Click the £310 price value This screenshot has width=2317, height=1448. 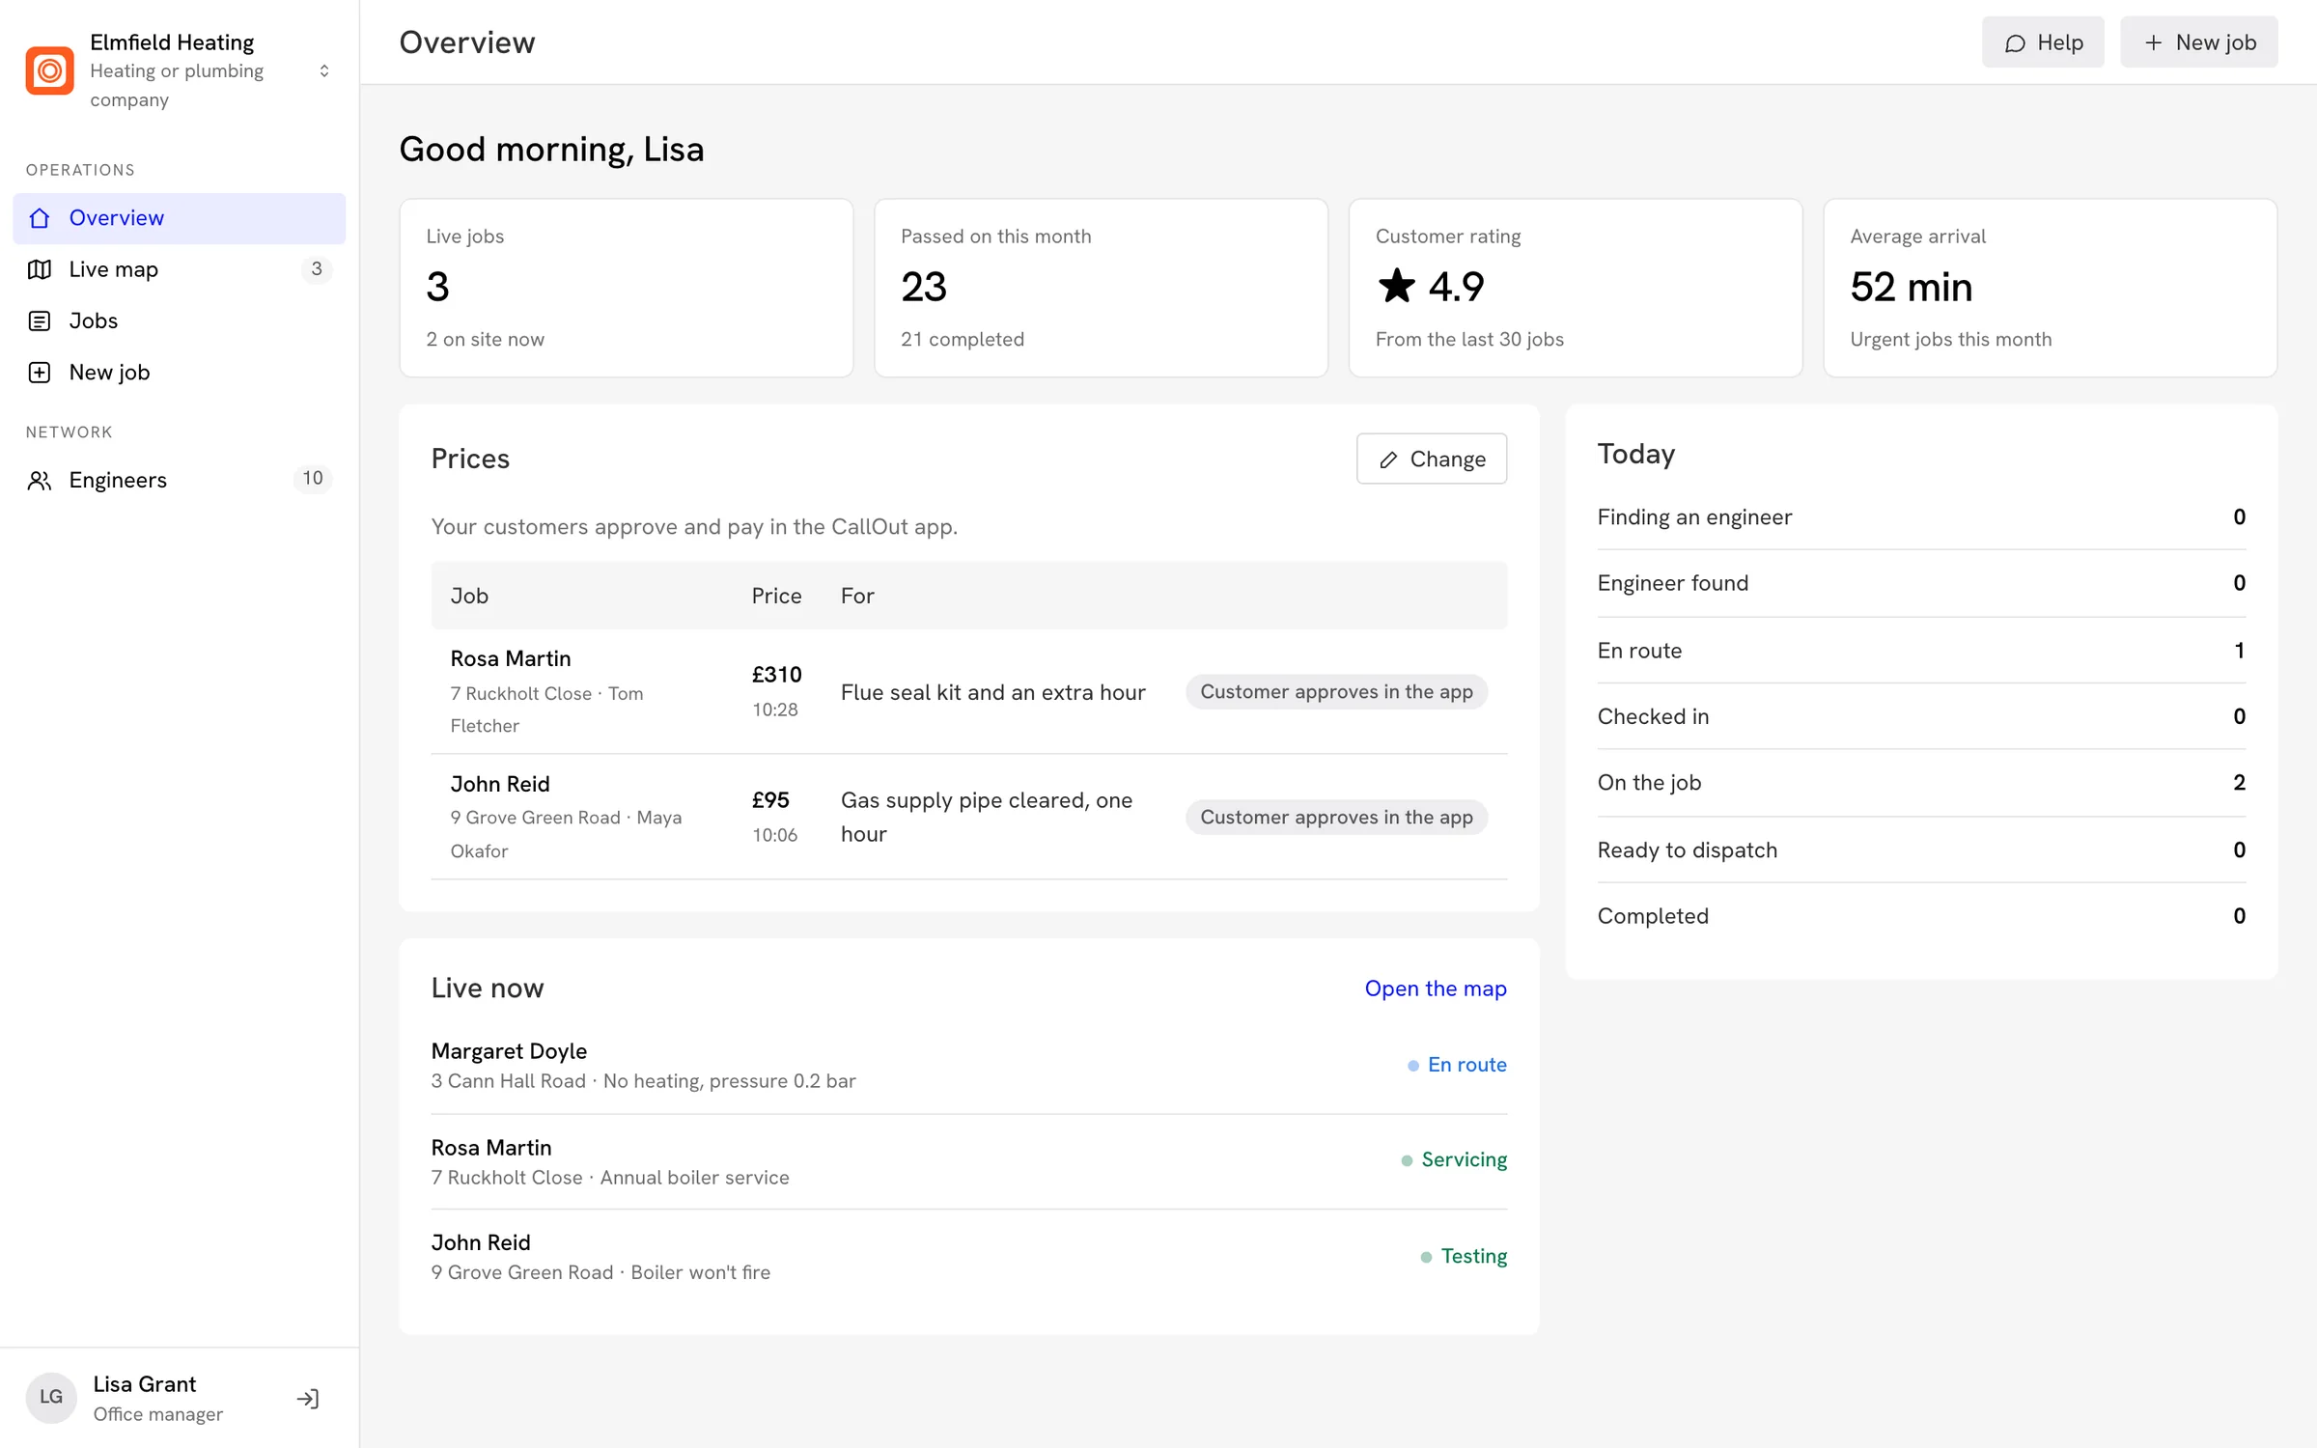[x=777, y=675]
